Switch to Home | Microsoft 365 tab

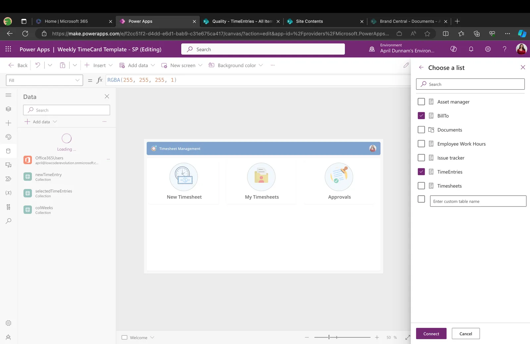pos(74,21)
